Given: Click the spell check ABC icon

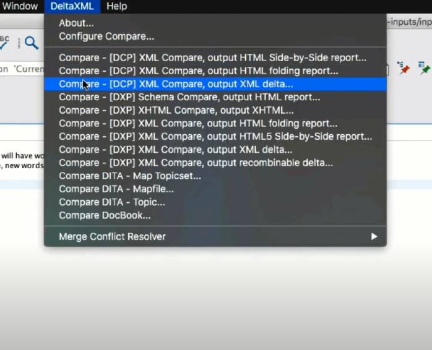Looking at the screenshot, I should [4, 41].
